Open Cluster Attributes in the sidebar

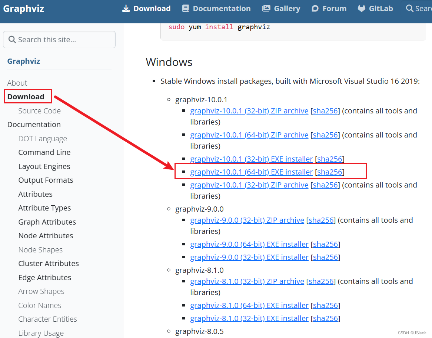[x=49, y=264]
